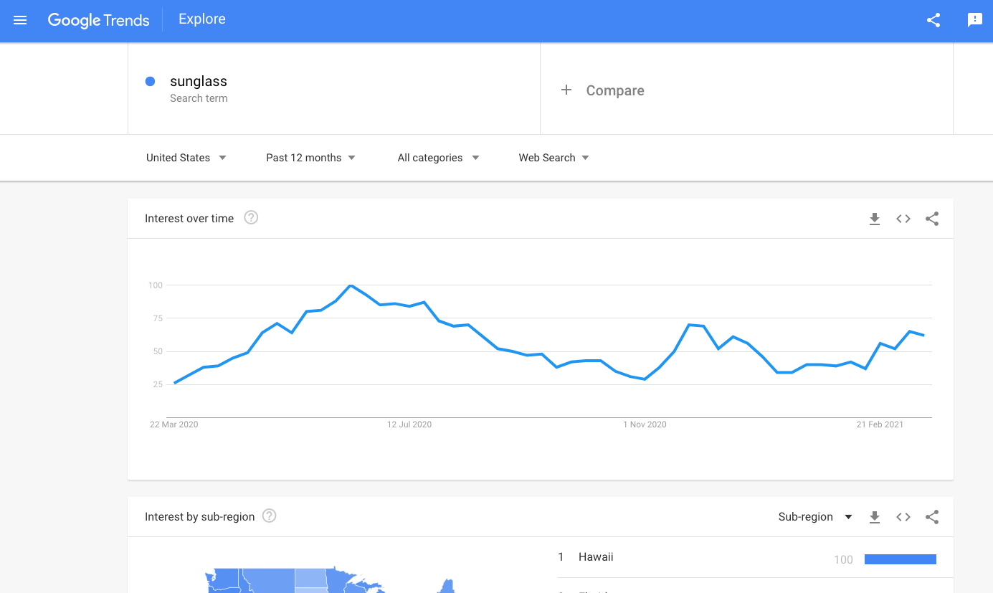Select the Explore tab in the header

tap(201, 19)
